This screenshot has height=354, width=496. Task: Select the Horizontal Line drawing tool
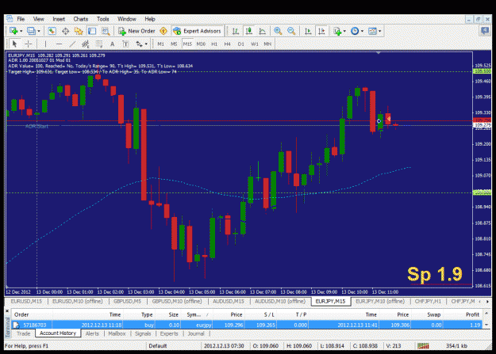pyautogui.click(x=60, y=44)
